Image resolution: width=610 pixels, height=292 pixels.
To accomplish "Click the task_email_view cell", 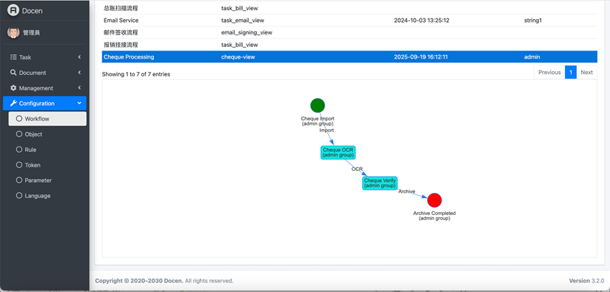I will point(243,20).
